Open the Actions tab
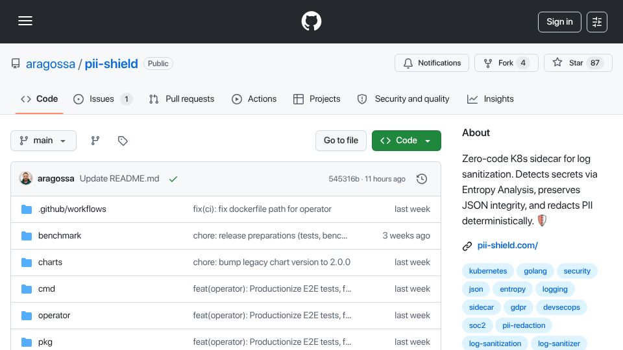The image size is (623, 350). coord(254,99)
